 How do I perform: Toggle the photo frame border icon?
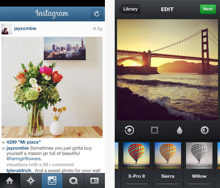click(x=154, y=130)
